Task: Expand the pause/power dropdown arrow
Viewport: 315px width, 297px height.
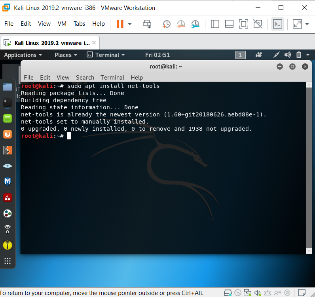Action: pyautogui.click(x=130, y=24)
